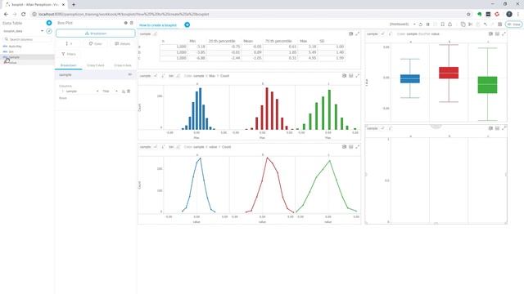Click the edit data table pencil icon
Screen dimensions: 524x294
coord(49,31)
